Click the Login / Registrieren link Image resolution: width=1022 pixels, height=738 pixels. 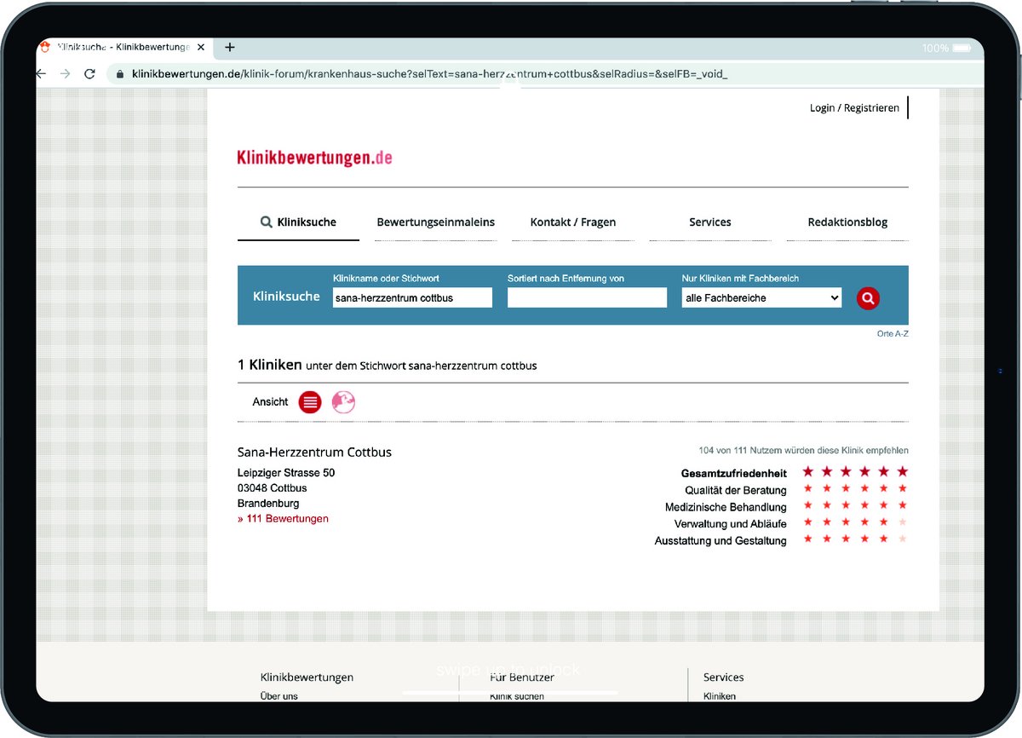tap(853, 108)
